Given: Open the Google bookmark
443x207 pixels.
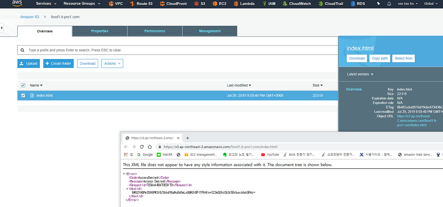Looking at the screenshot, I should [x=145, y=155].
